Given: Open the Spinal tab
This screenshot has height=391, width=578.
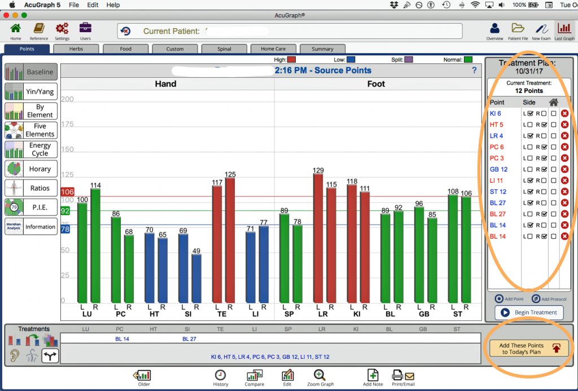Looking at the screenshot, I should click(x=224, y=49).
